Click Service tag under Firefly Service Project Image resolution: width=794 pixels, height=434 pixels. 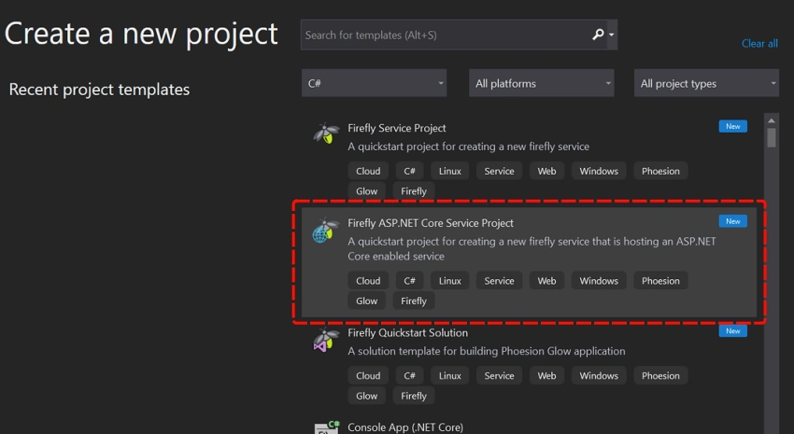(x=499, y=171)
